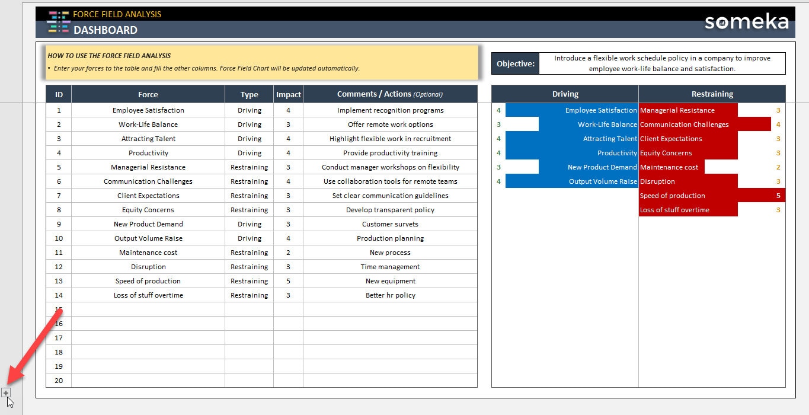Viewport: 809px width, 415px height.
Task: Click the Customer survets comment cell
Action: point(389,224)
